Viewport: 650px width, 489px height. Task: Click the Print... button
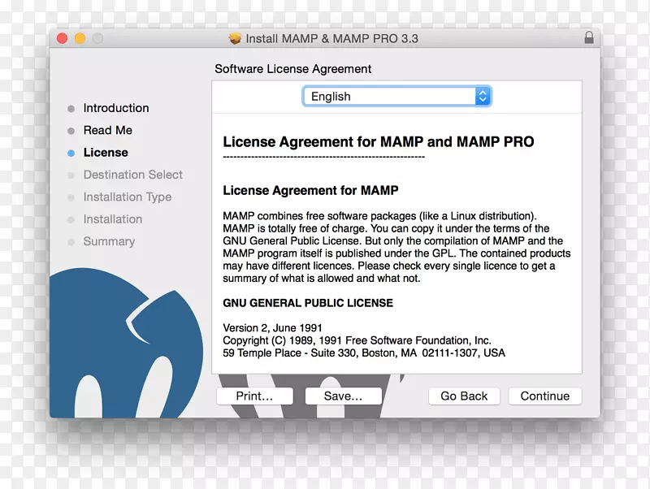point(254,396)
